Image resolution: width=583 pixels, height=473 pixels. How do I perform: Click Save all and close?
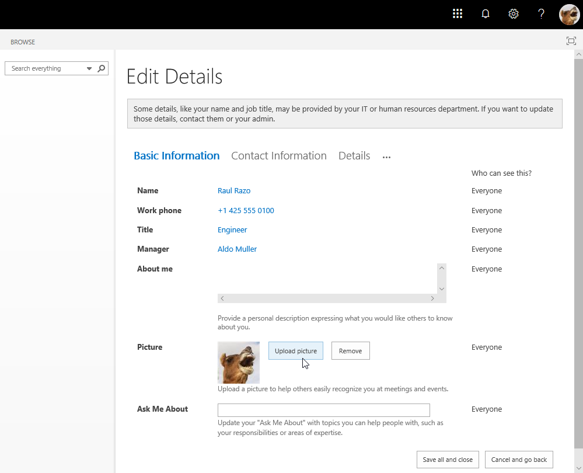pos(448,460)
